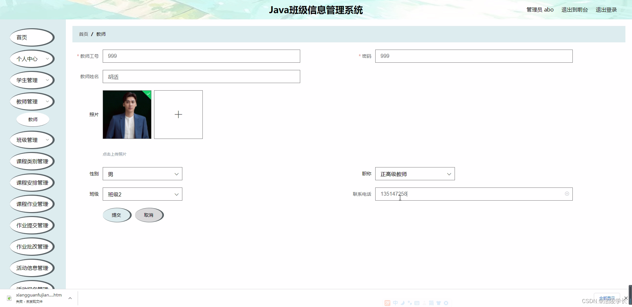
Task: Open the IME settings gear icon
Action: click(446, 302)
